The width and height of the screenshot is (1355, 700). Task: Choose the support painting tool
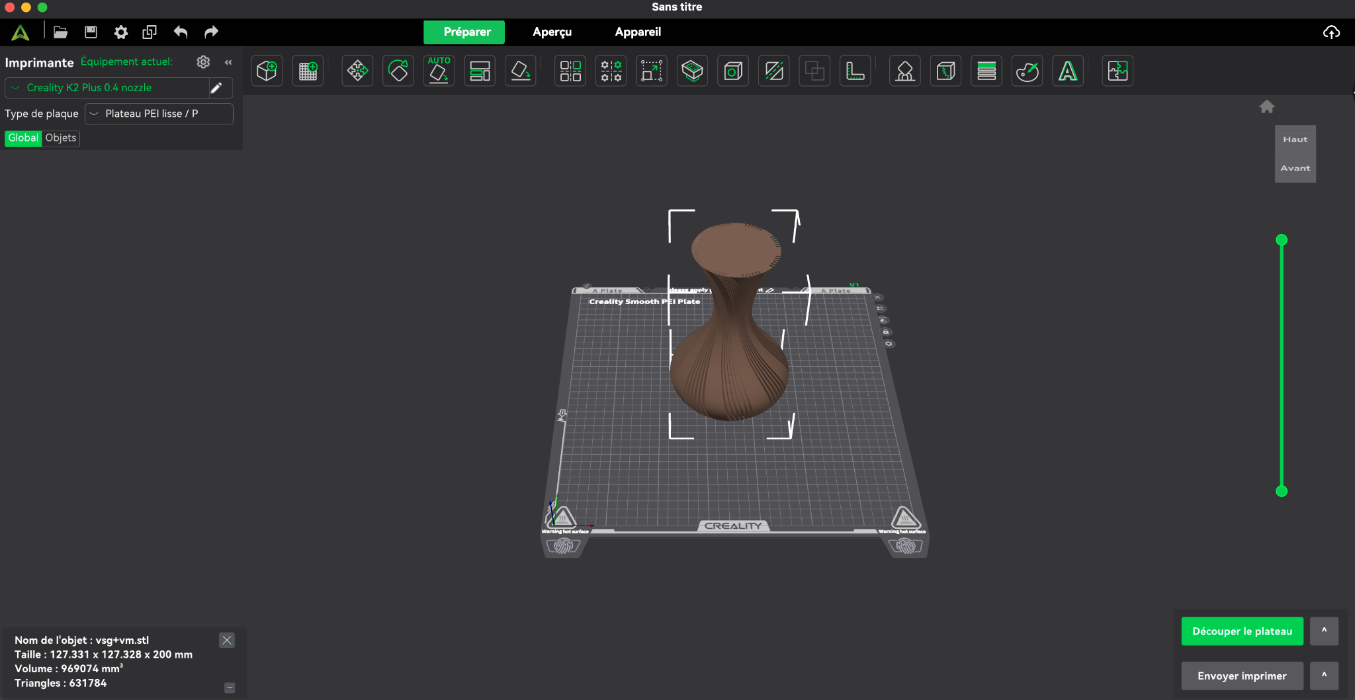tap(905, 71)
